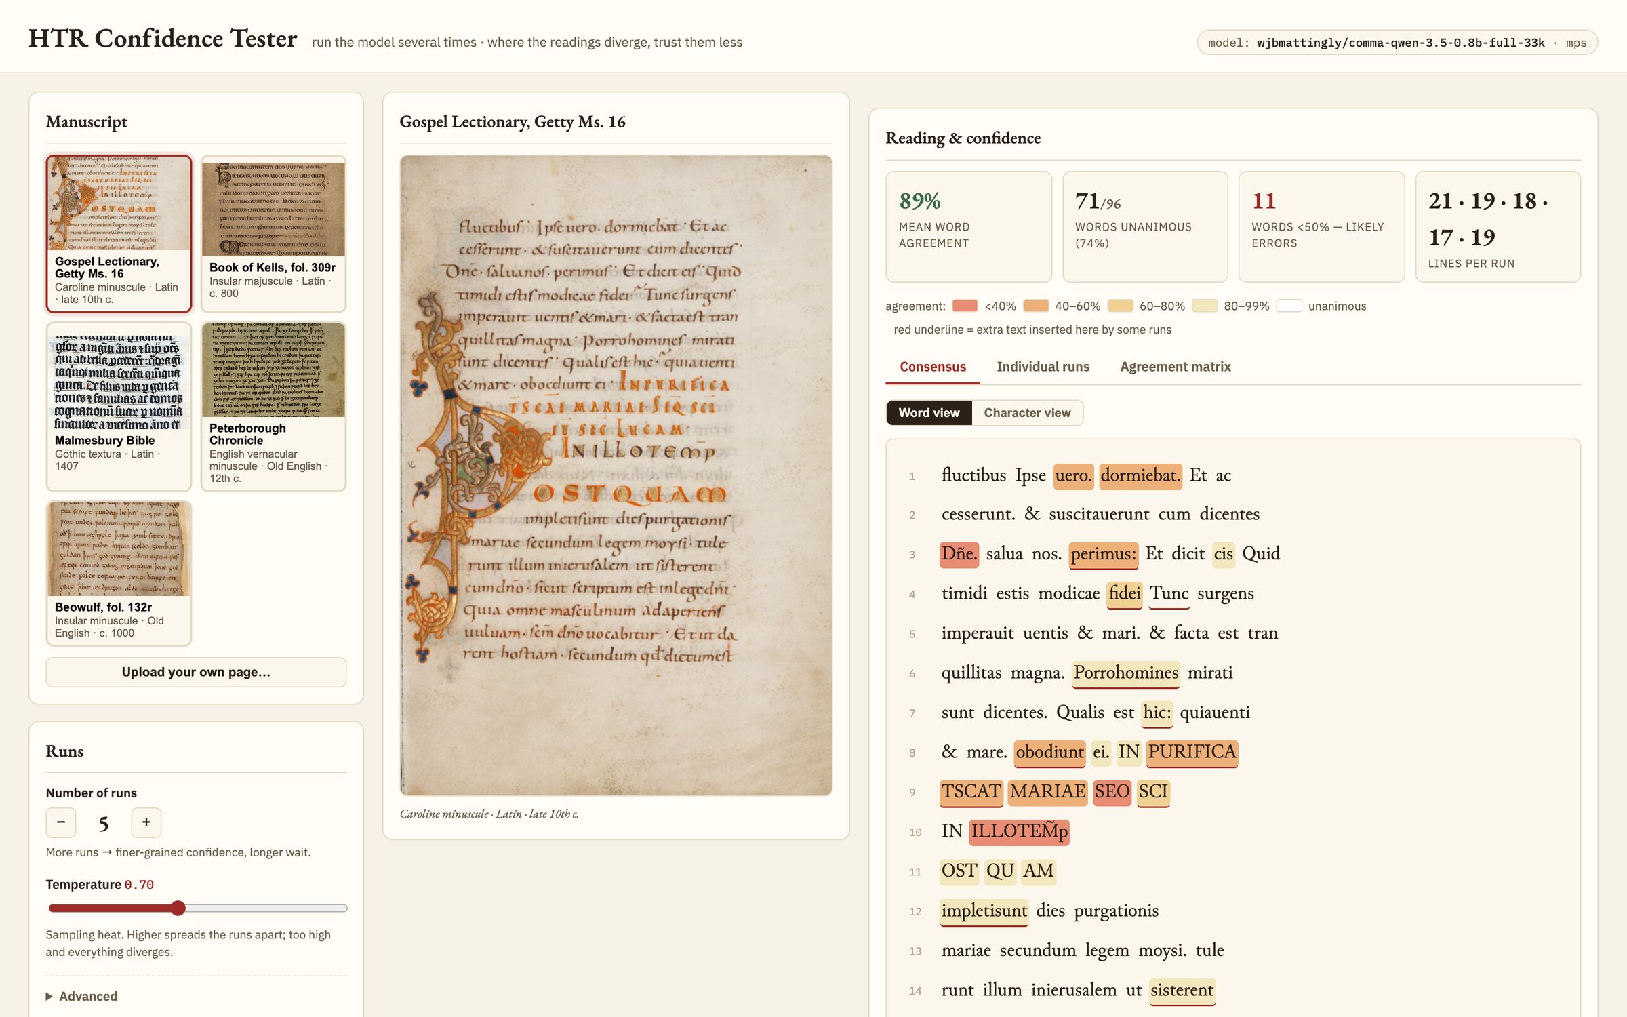The width and height of the screenshot is (1627, 1017).
Task: Click the 89% mean word agreement card
Action: (969, 226)
